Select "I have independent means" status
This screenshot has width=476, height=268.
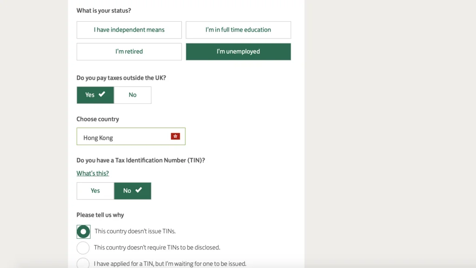[129, 30]
